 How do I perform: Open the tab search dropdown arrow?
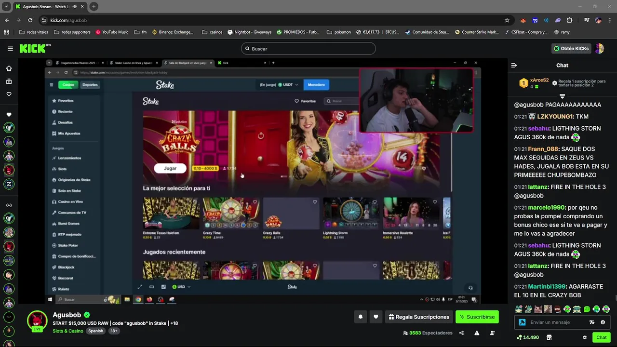[6, 7]
